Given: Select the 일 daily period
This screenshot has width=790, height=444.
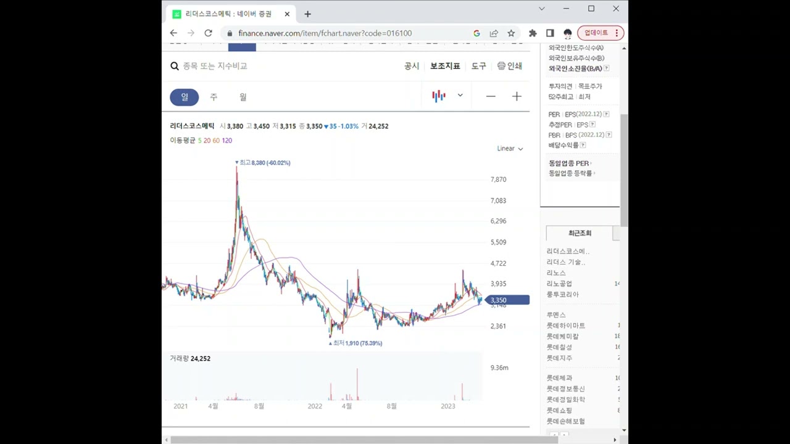Looking at the screenshot, I should (185, 97).
